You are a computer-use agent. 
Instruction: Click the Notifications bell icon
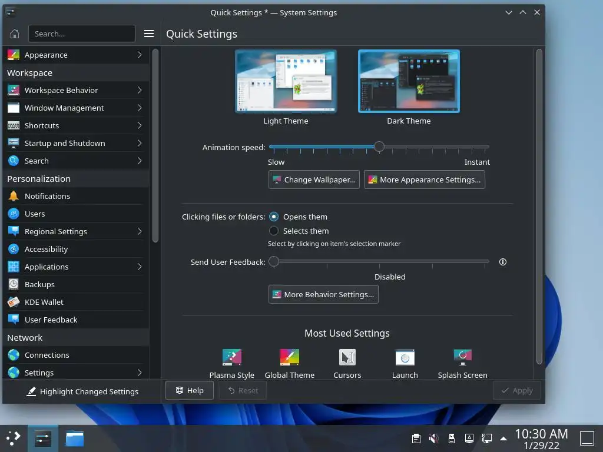(14, 196)
